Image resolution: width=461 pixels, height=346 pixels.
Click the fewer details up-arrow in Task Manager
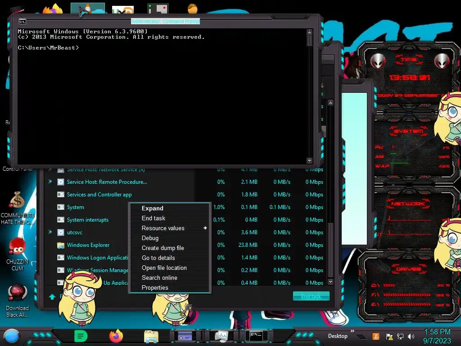pyautogui.click(x=52, y=296)
